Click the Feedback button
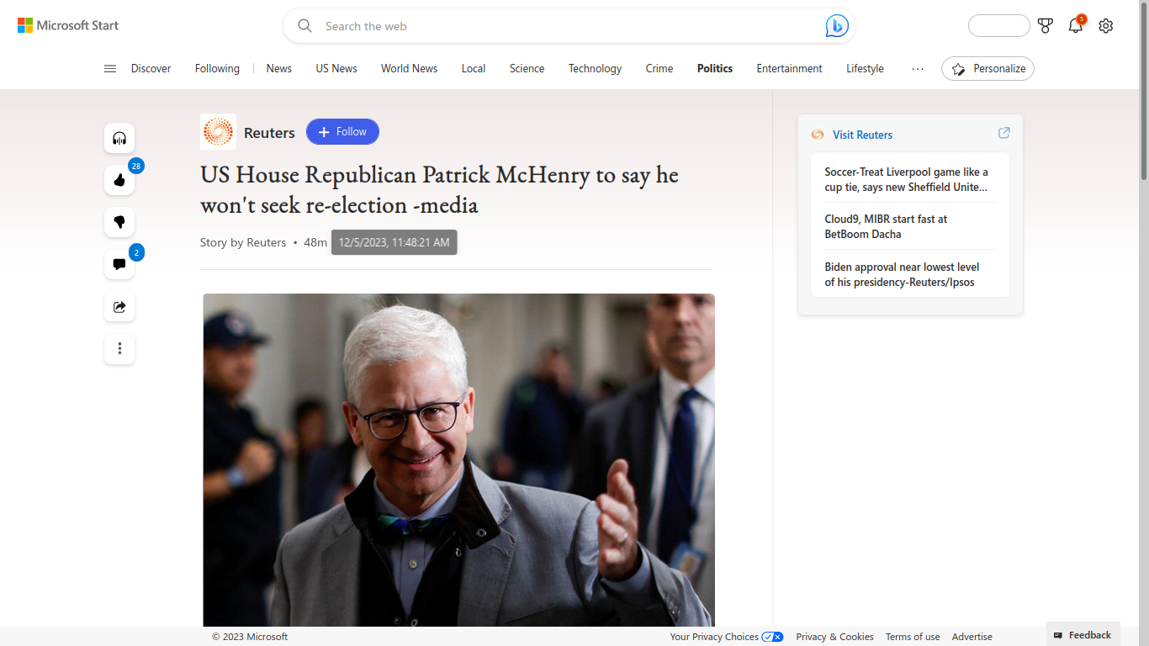Screen dimensions: 1149x646 (x=1083, y=635)
